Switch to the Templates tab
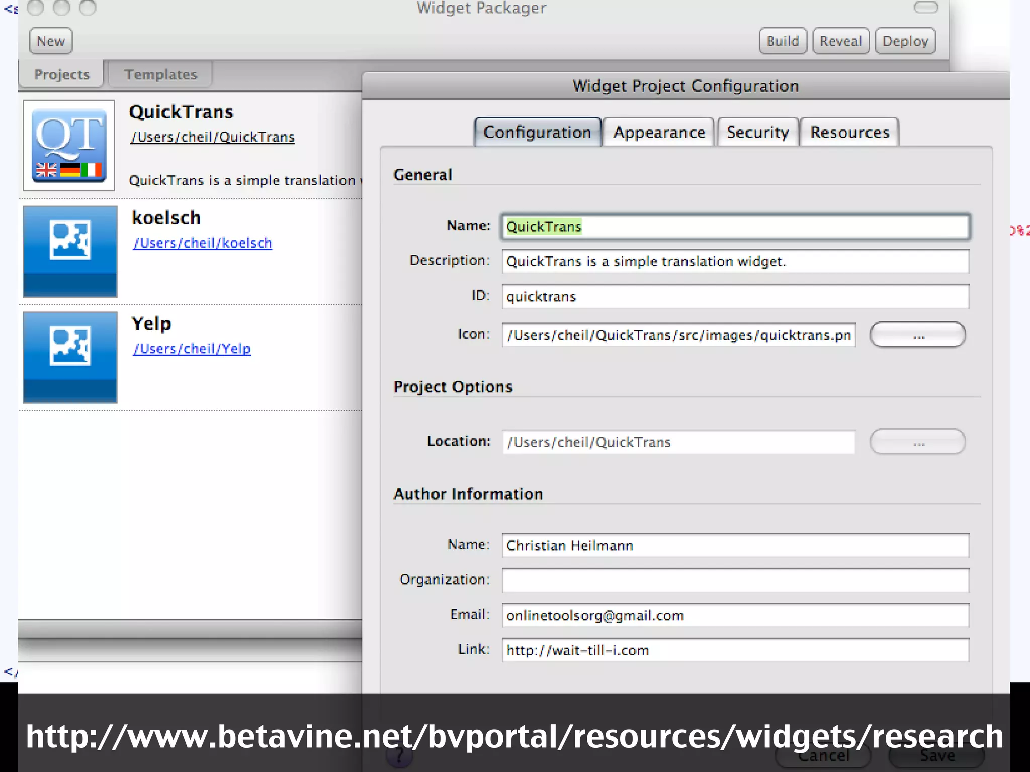 click(x=160, y=74)
